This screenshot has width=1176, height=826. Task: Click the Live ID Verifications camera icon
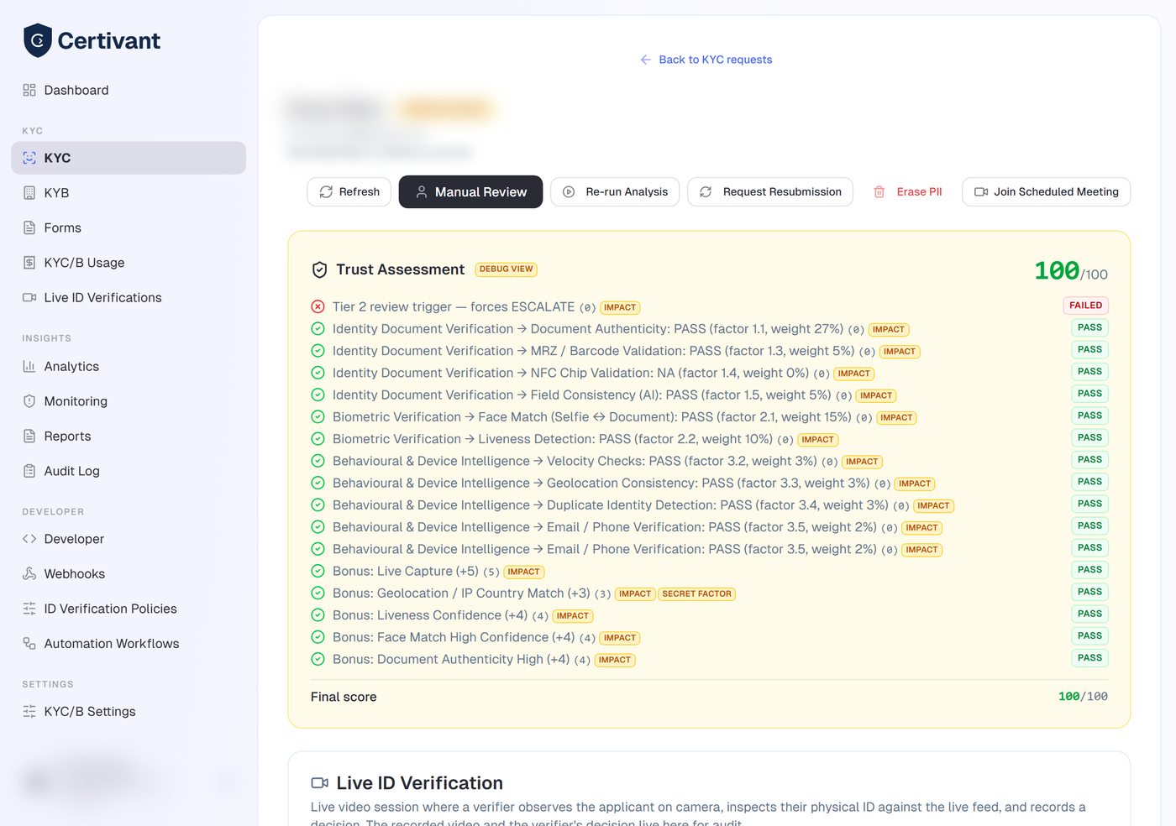pos(29,297)
